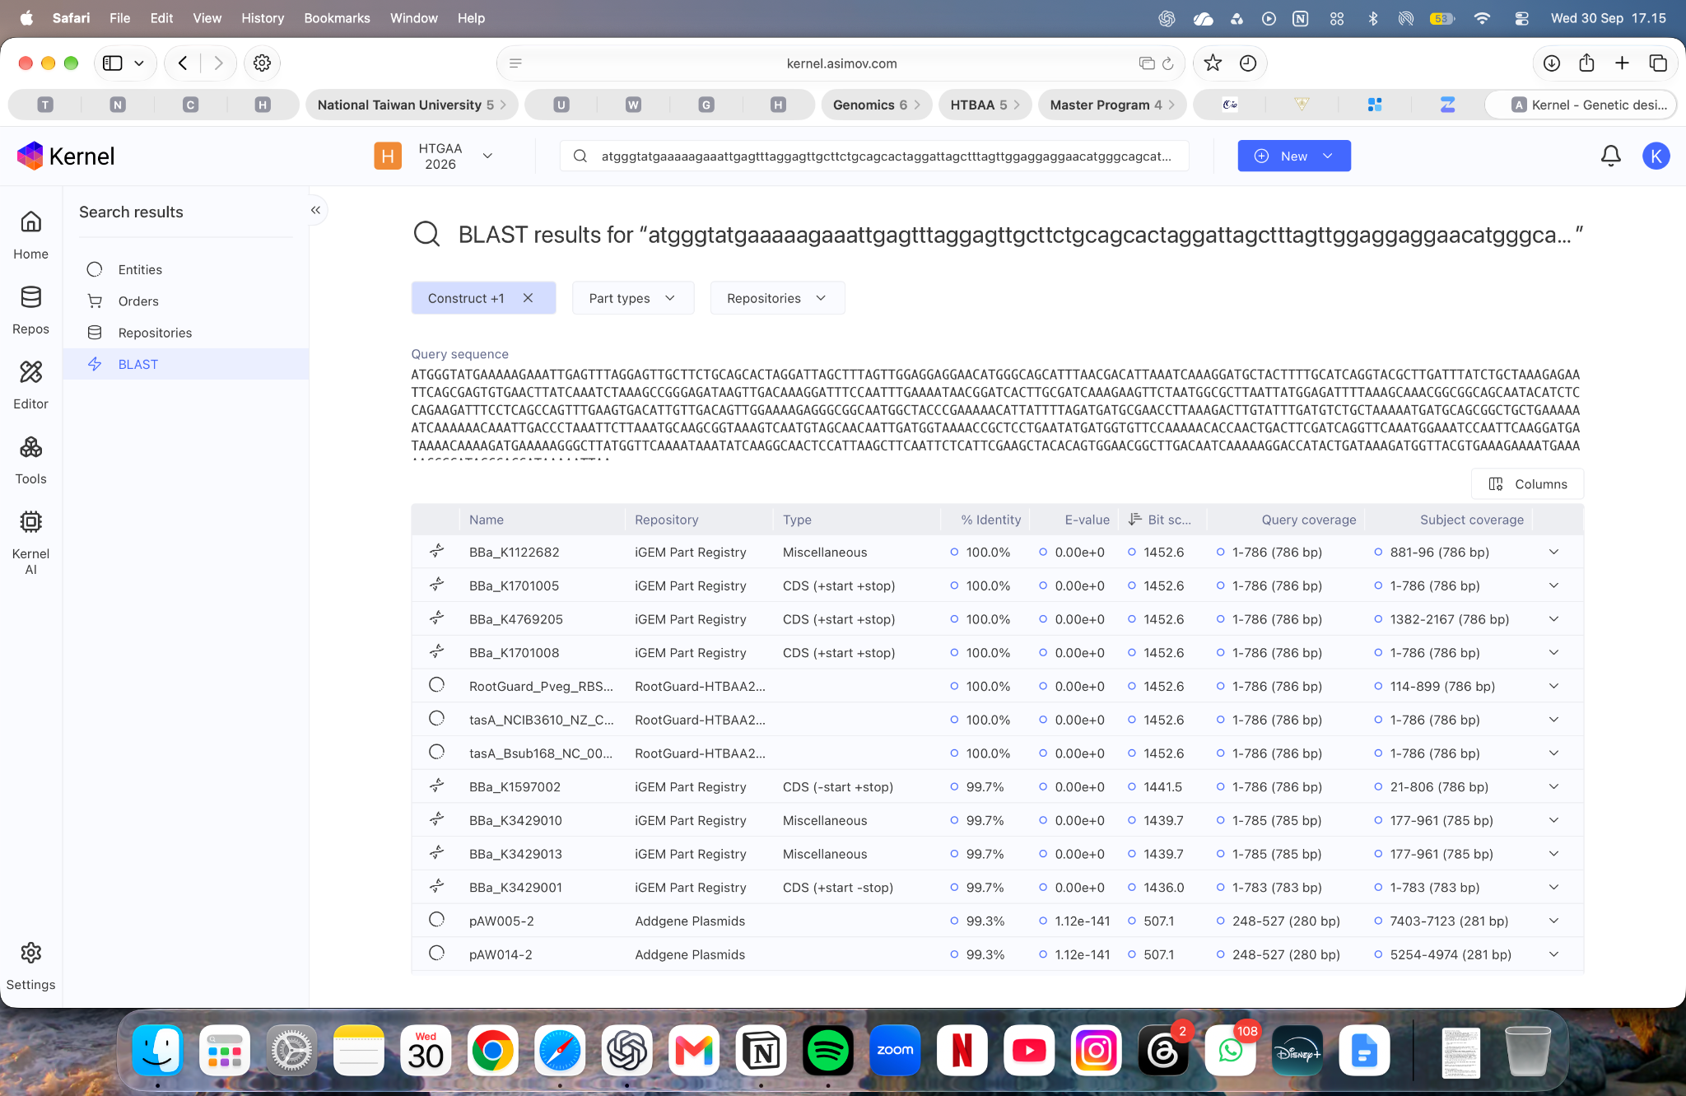Screen dimensions: 1686x1096
Task: Expand the BBa_K1701005 result row
Action: (x=1553, y=585)
